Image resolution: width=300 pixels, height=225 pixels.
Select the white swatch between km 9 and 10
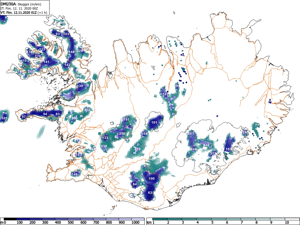coord(277,219)
